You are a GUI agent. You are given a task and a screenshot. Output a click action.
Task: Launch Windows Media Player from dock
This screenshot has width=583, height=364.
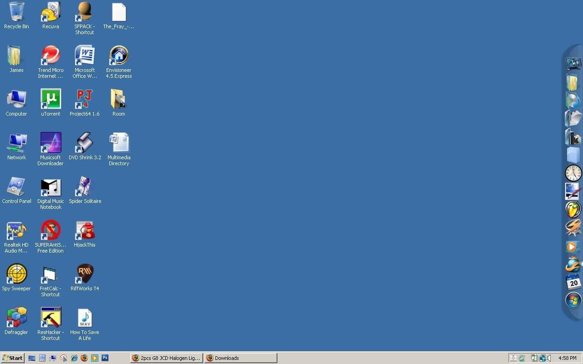573,247
